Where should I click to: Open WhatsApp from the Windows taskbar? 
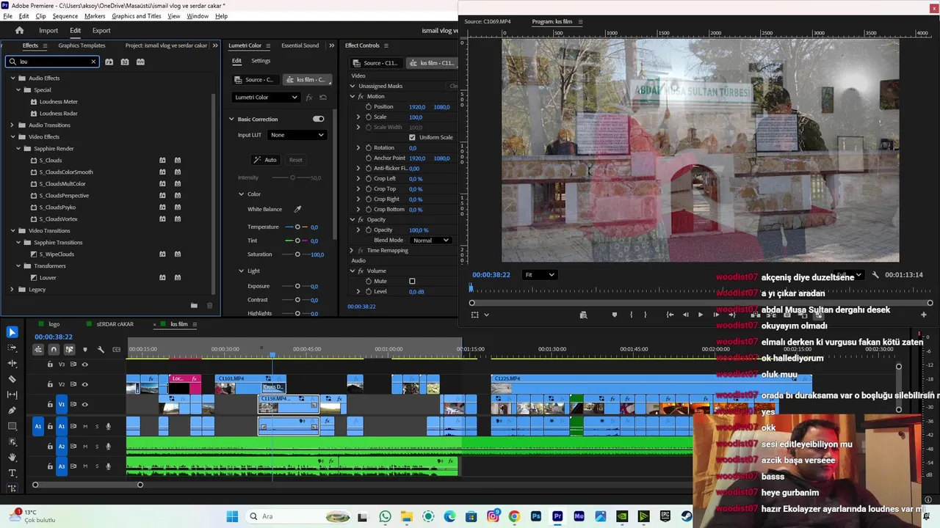click(x=386, y=516)
